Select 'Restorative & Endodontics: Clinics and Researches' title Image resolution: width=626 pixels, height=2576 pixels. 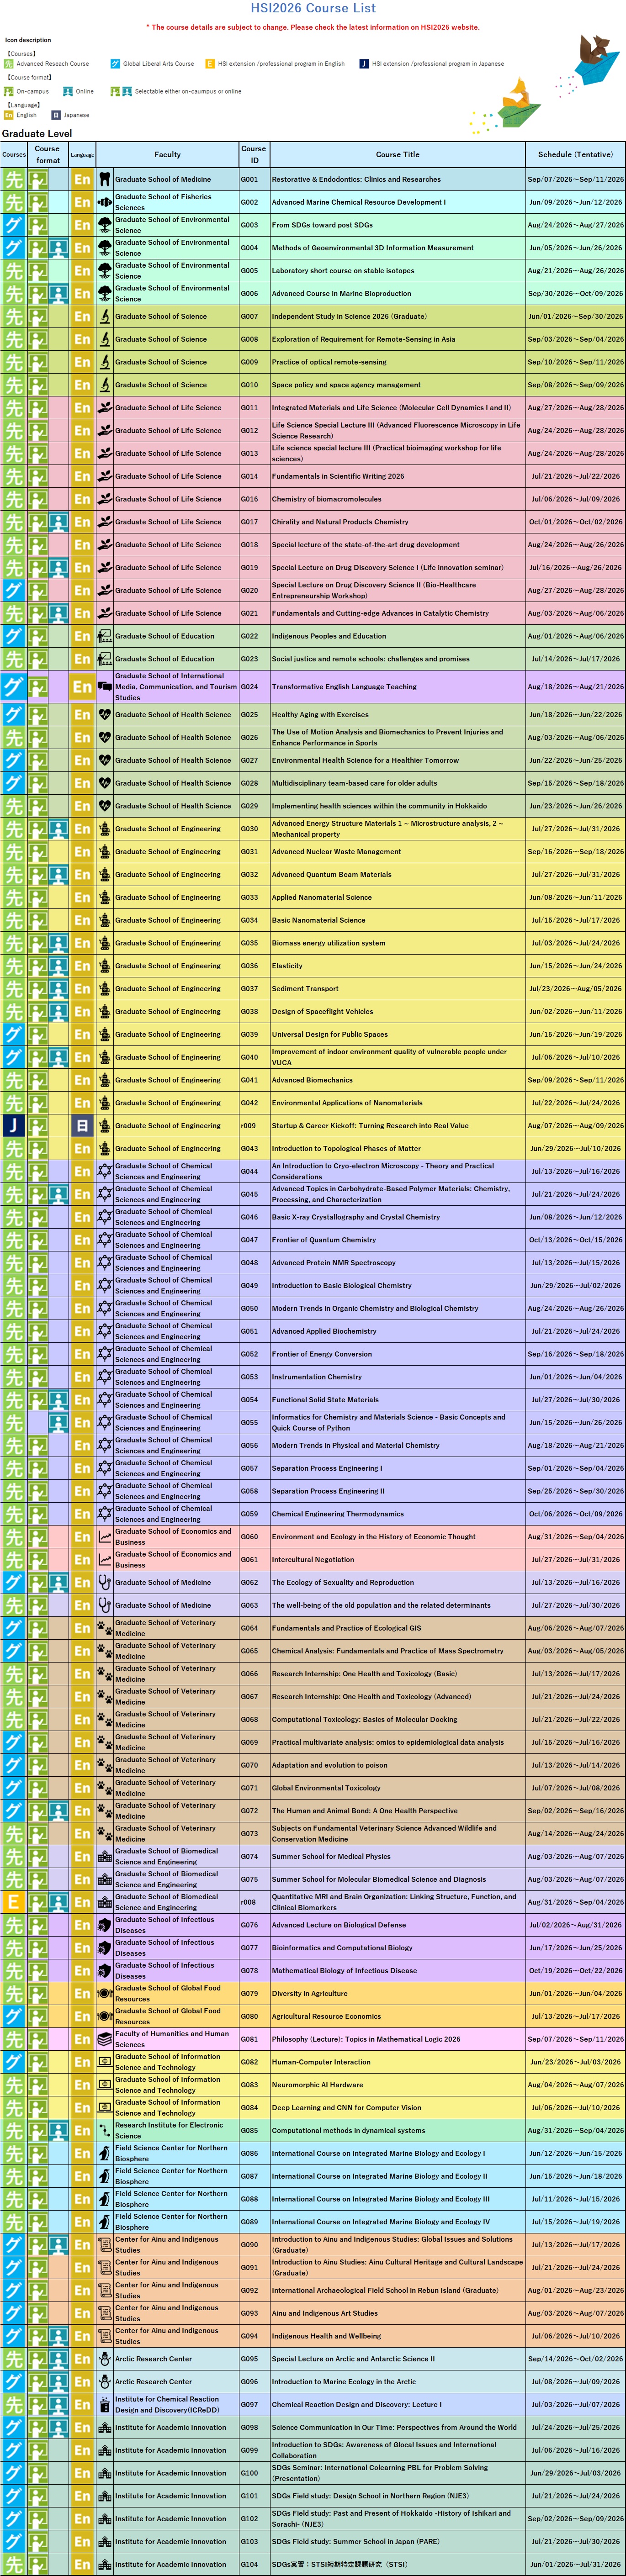tap(356, 179)
